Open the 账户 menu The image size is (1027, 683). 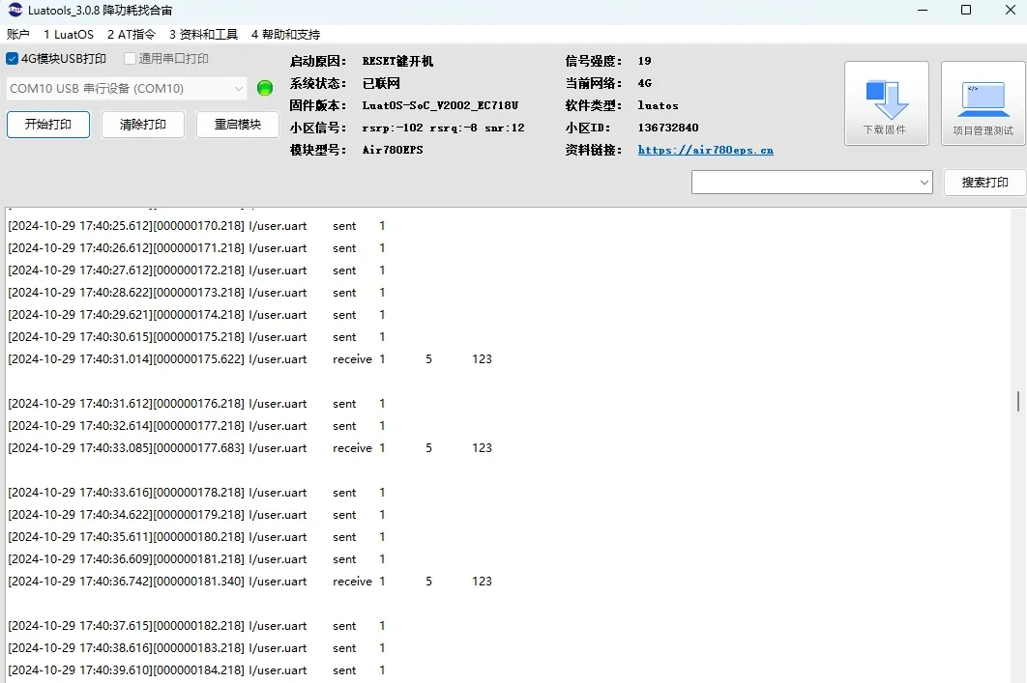coord(17,34)
